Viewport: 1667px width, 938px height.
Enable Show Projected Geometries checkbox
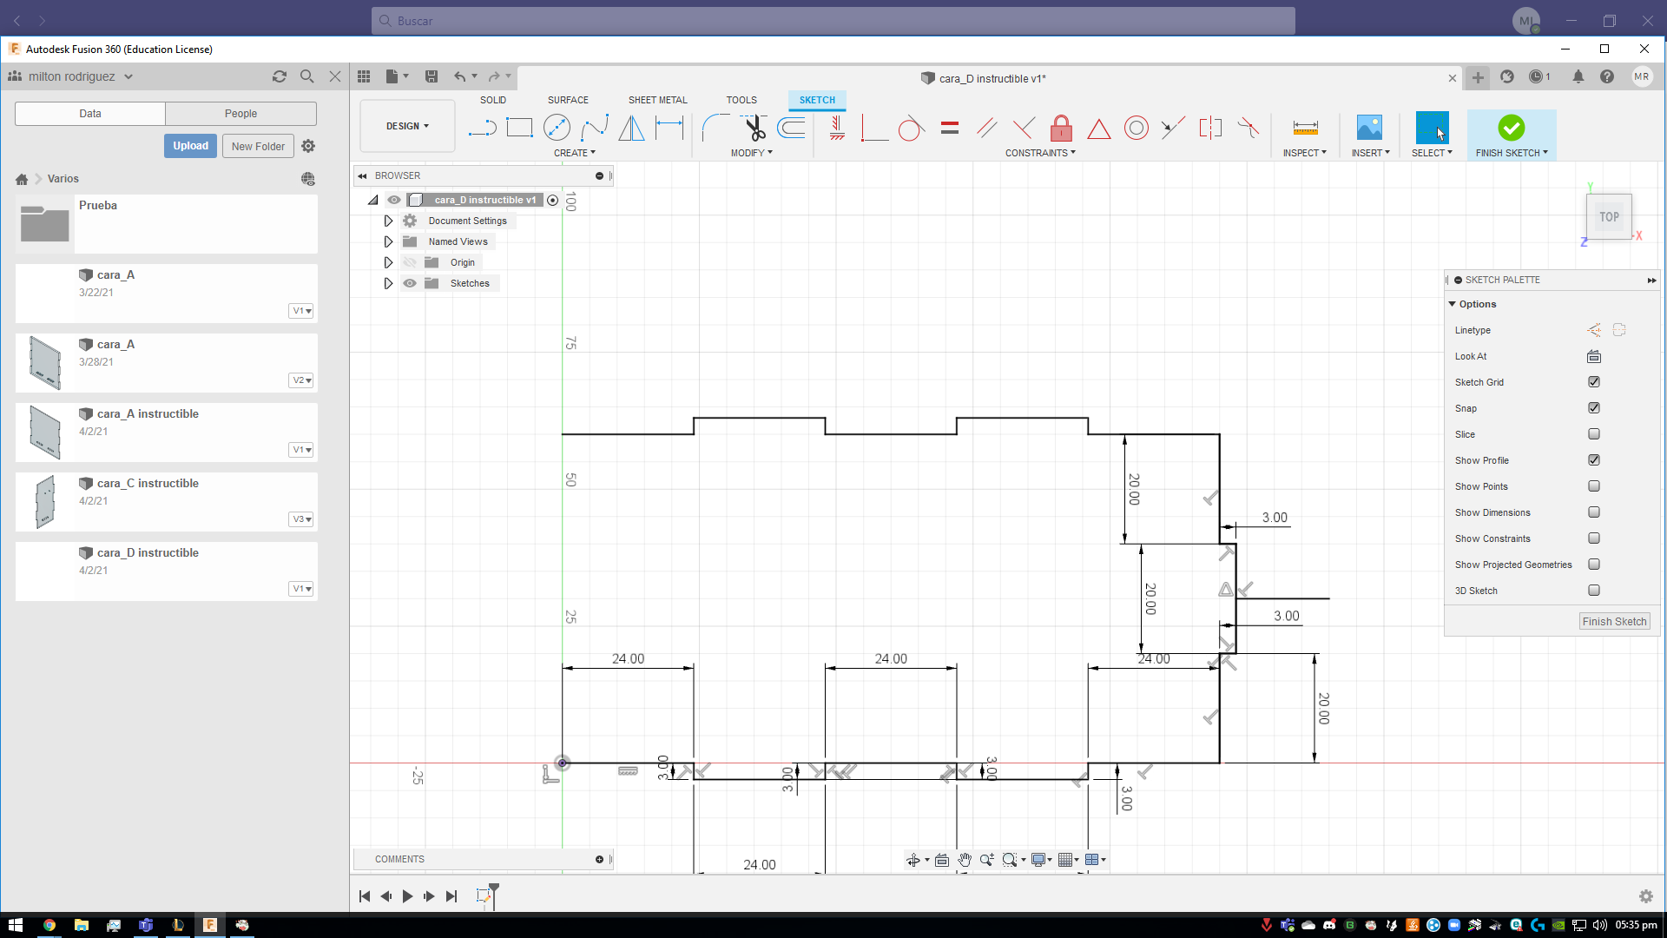click(x=1594, y=565)
